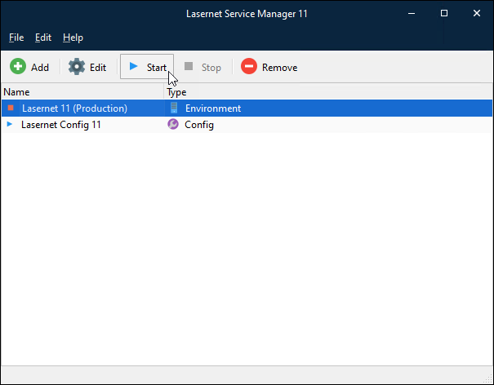Viewport: 494px width, 385px height.
Task: Click the stopped status icon beside Lasernet 11 (Production)
Action: tap(11, 108)
